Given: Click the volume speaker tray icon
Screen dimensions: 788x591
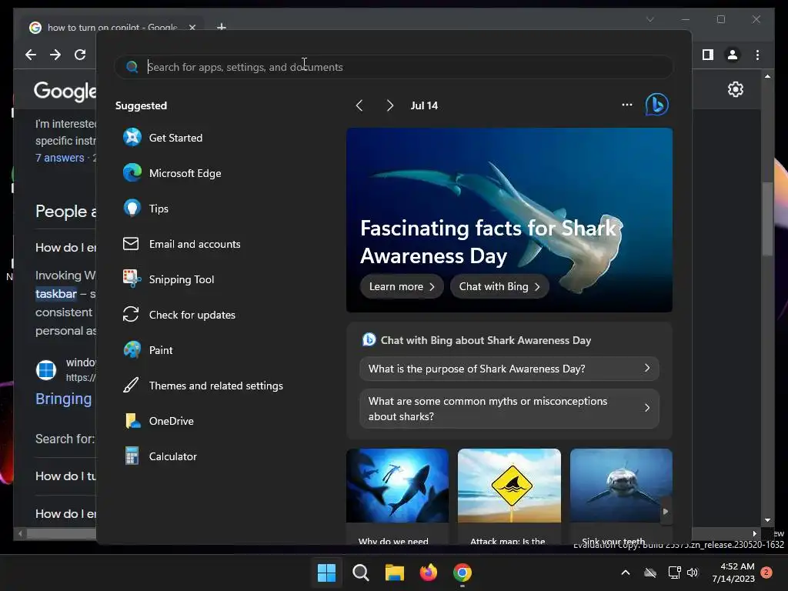Looking at the screenshot, I should coord(693,573).
